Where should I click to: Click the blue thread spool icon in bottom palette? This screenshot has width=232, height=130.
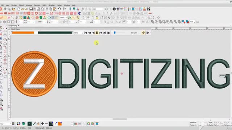click(x=97, y=123)
